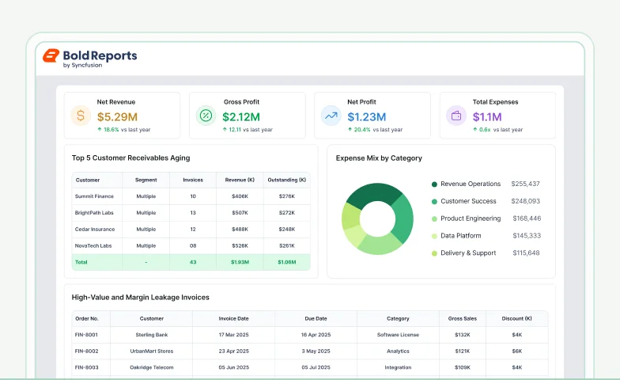Click the Integration category cell

coord(398,367)
